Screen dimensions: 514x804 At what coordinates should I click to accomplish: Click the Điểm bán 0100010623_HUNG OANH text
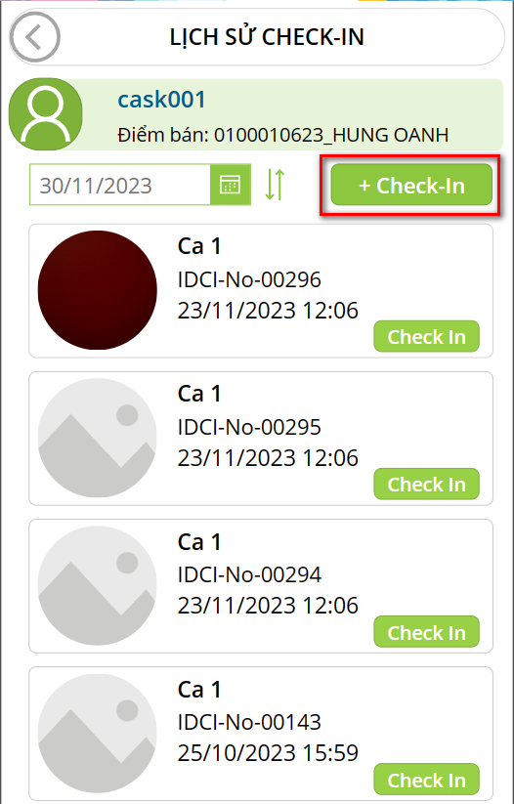(283, 136)
